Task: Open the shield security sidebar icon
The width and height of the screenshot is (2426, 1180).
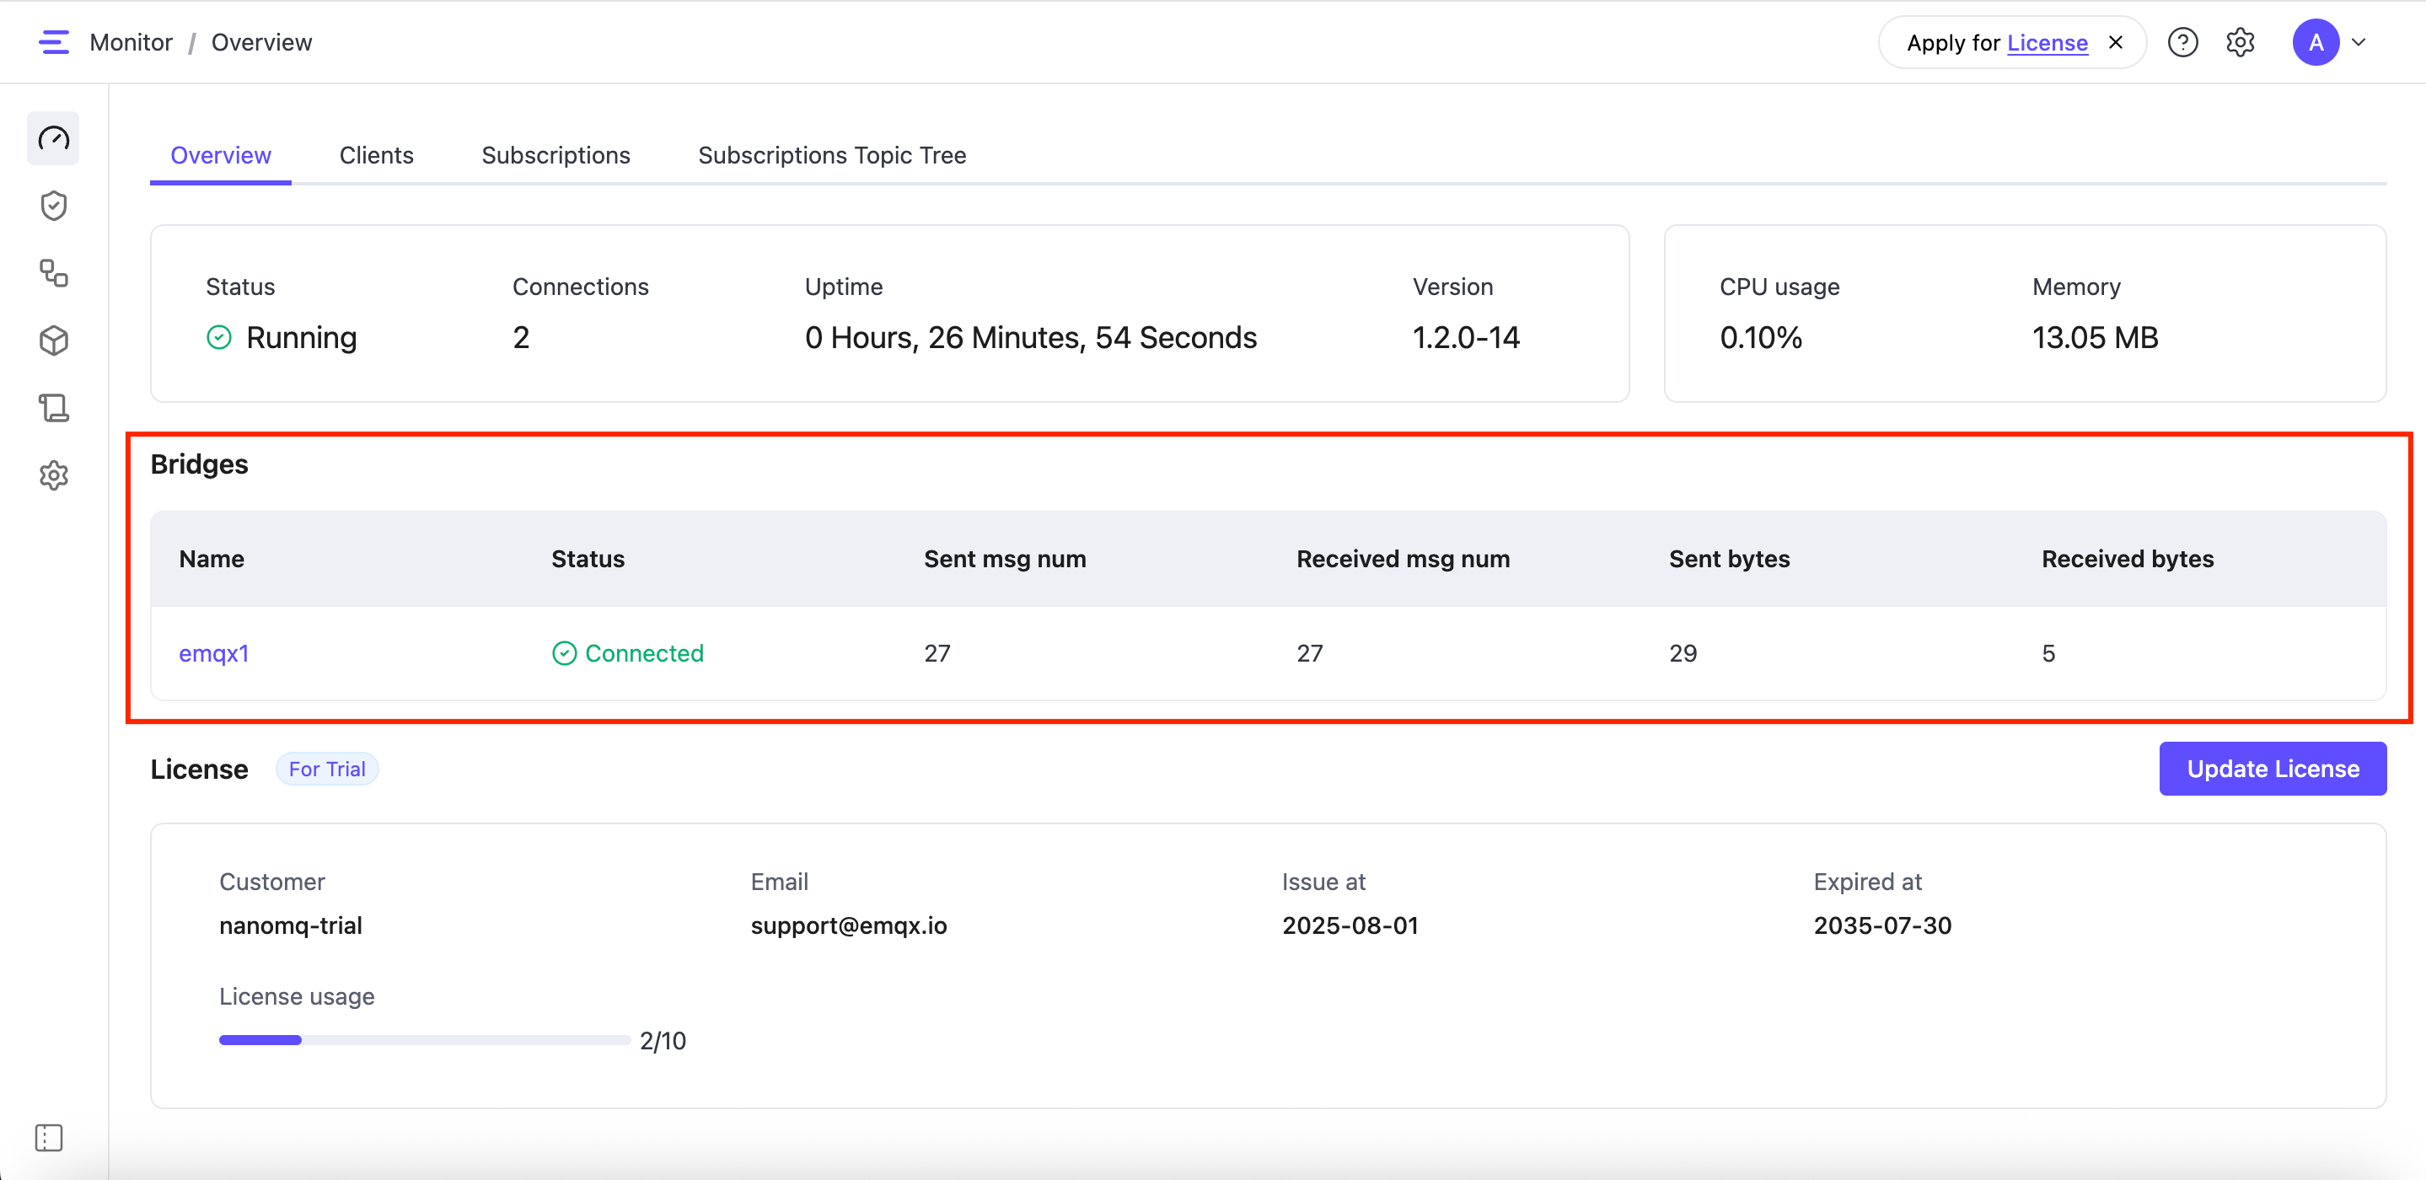Action: click(x=54, y=206)
